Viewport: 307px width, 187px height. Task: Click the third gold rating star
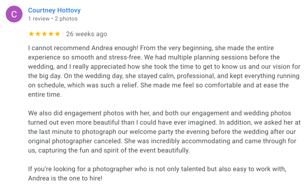click(45, 34)
